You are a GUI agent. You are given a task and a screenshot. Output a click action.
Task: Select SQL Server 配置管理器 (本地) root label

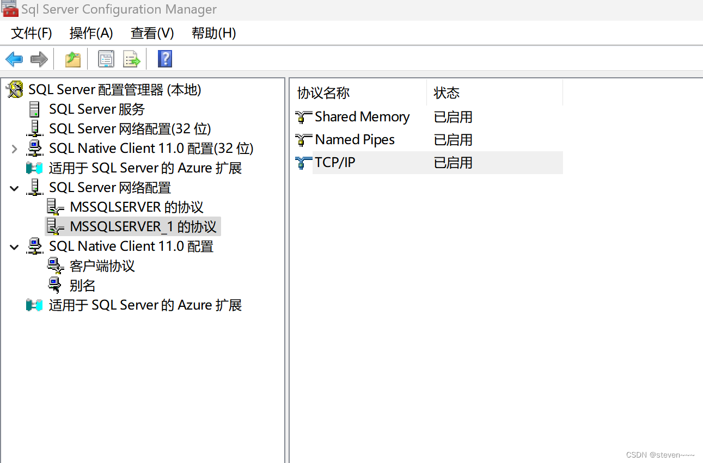115,90
